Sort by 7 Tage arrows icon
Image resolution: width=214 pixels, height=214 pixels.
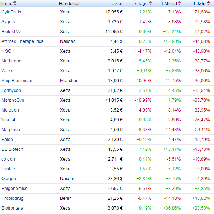[150, 3]
